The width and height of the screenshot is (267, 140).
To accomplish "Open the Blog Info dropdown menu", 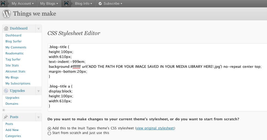I will click(x=84, y=4).
